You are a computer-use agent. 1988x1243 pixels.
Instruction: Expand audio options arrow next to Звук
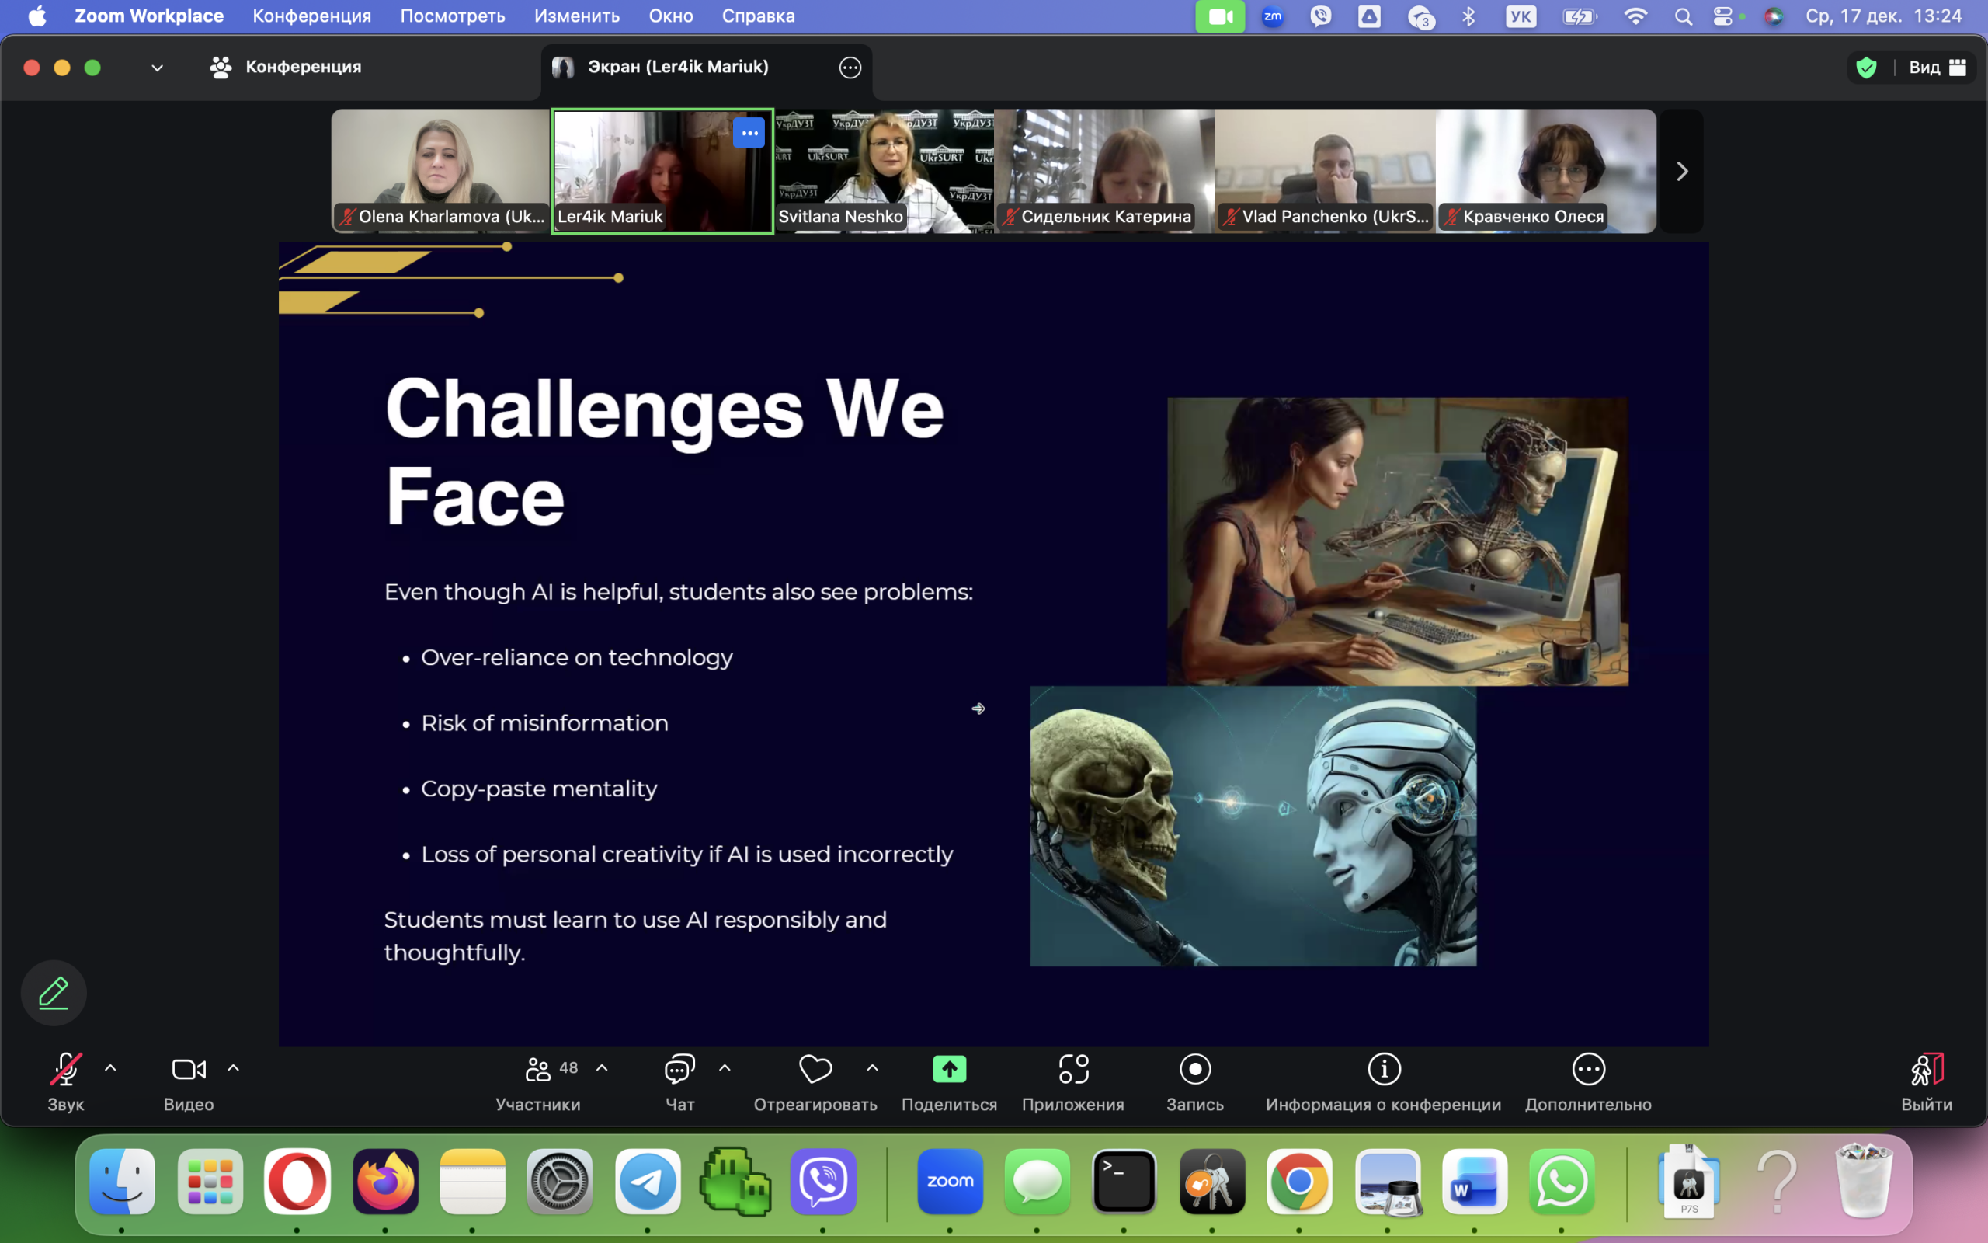tap(111, 1068)
